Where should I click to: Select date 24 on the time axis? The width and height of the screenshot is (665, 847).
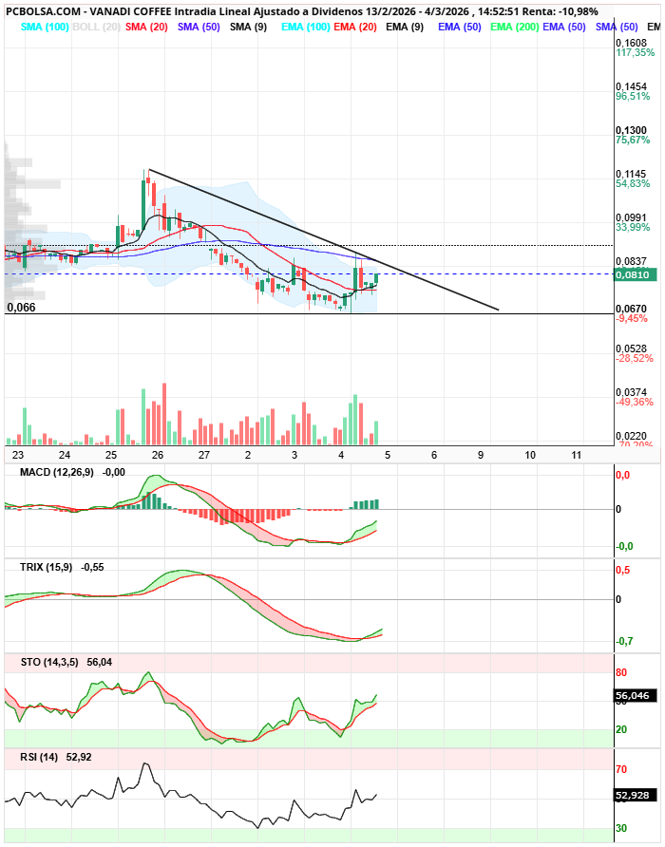[65, 455]
